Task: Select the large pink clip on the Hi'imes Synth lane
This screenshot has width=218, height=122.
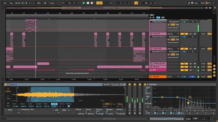Action: click(43, 64)
